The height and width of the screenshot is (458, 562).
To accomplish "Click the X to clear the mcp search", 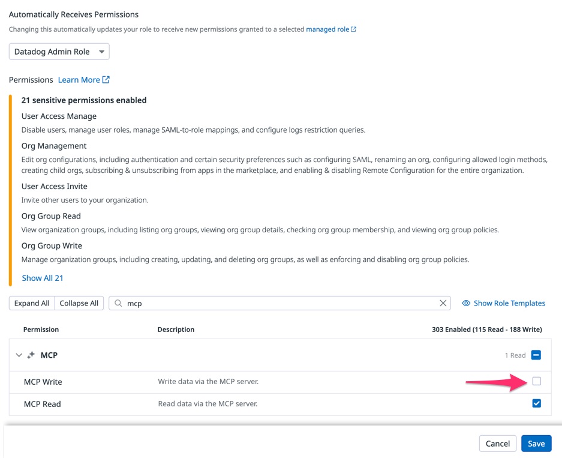I will pos(443,303).
